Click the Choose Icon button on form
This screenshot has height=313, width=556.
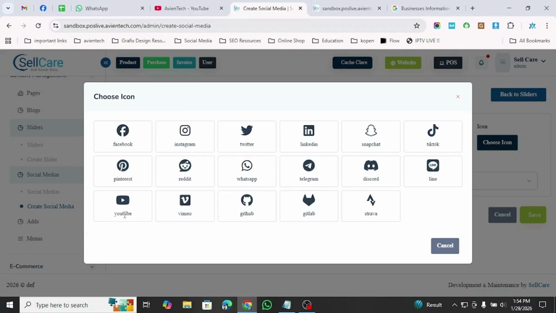pos(497,143)
